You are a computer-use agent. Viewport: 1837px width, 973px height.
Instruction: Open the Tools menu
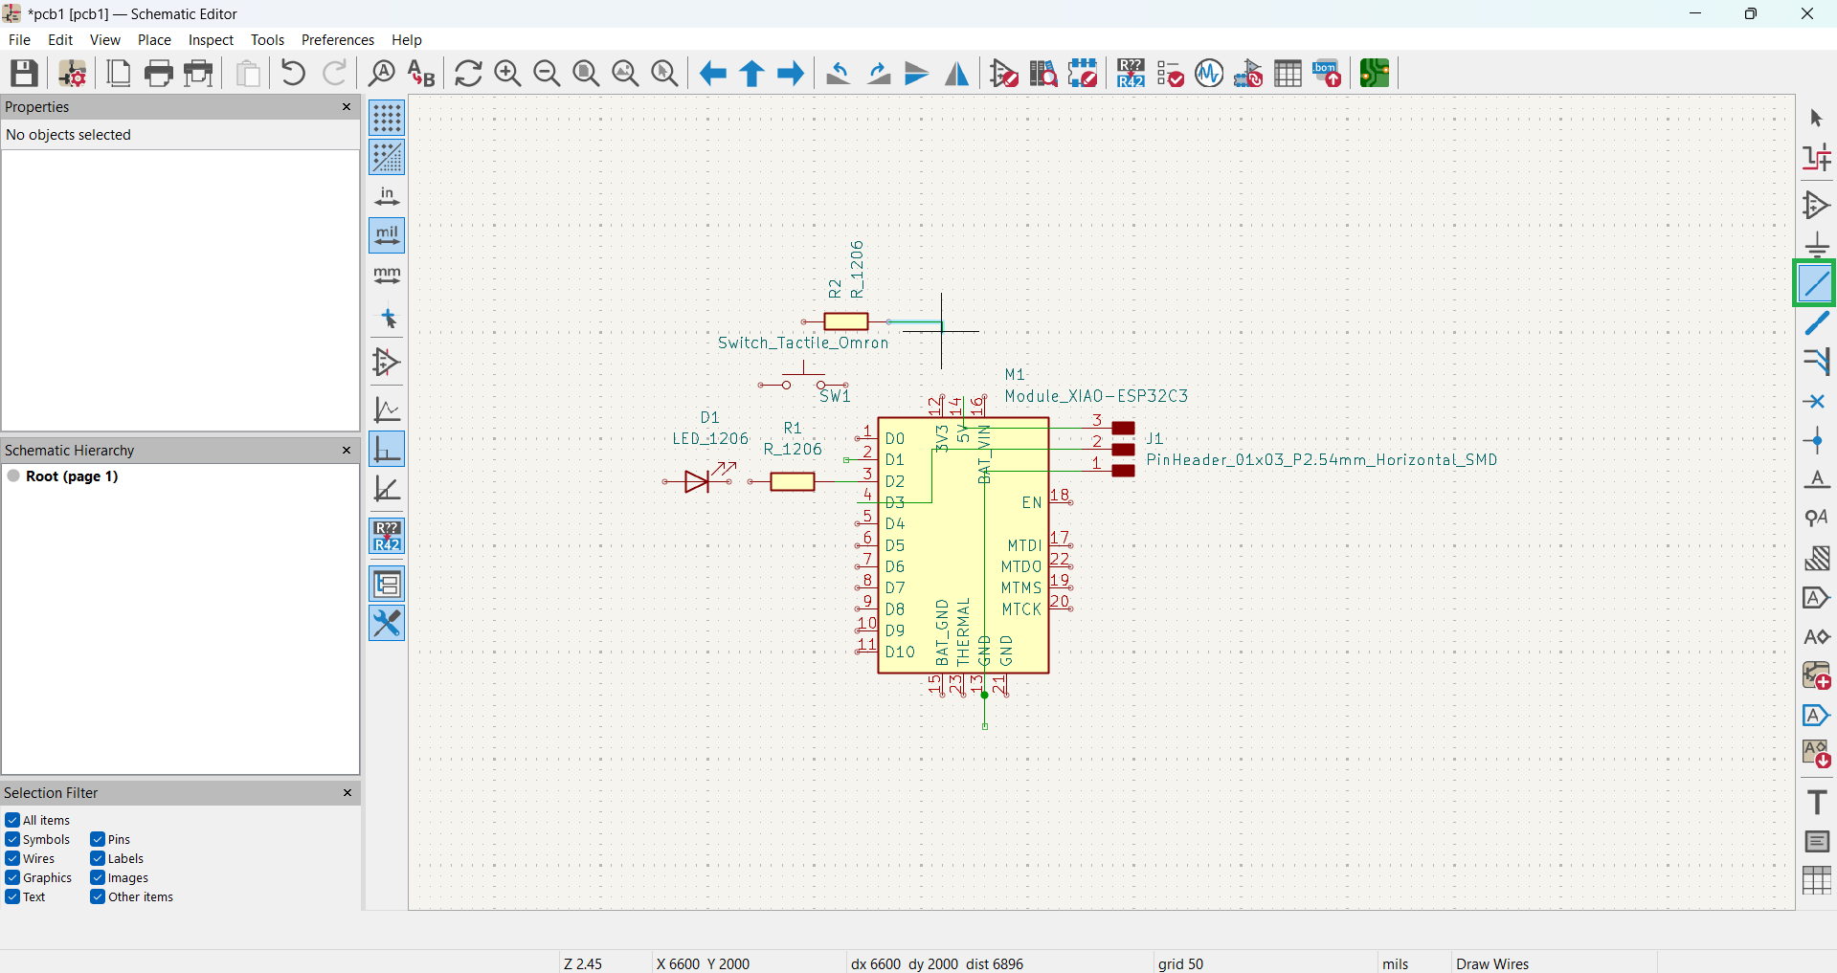point(267,40)
